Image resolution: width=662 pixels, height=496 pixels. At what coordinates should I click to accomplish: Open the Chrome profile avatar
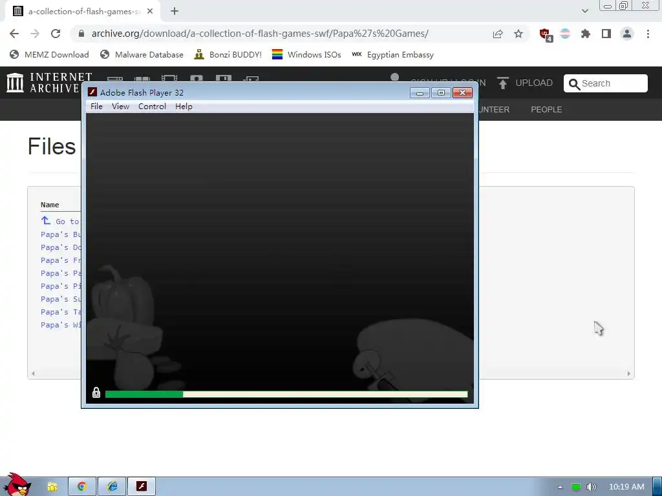[x=627, y=34]
